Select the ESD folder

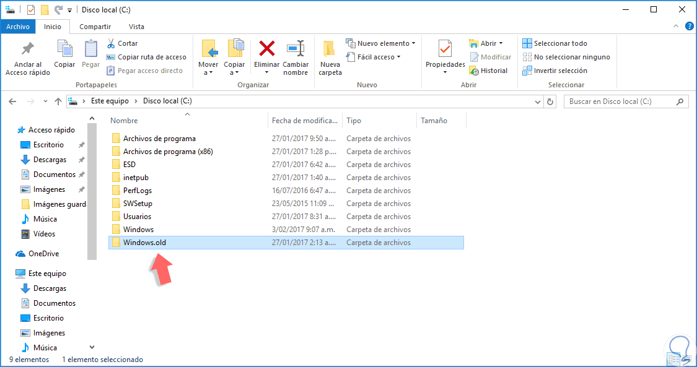coord(286,164)
